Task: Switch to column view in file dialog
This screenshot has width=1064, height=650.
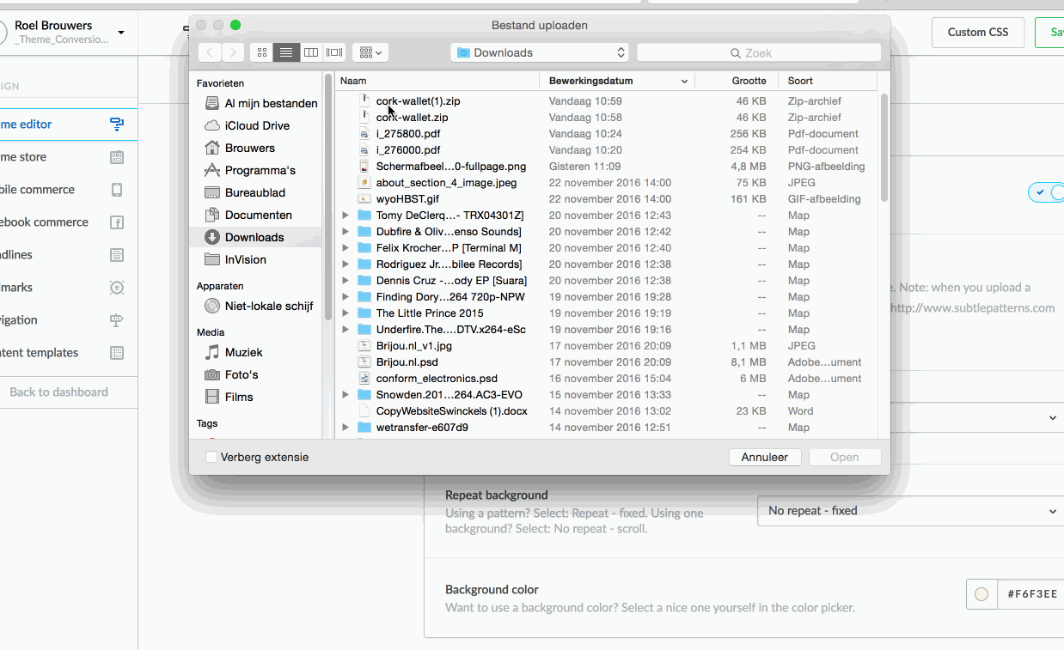Action: pyautogui.click(x=310, y=52)
